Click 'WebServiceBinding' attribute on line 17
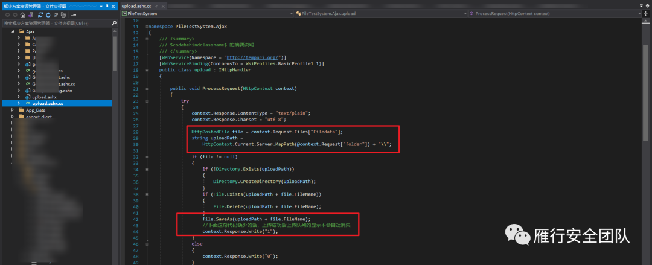 (x=185, y=63)
